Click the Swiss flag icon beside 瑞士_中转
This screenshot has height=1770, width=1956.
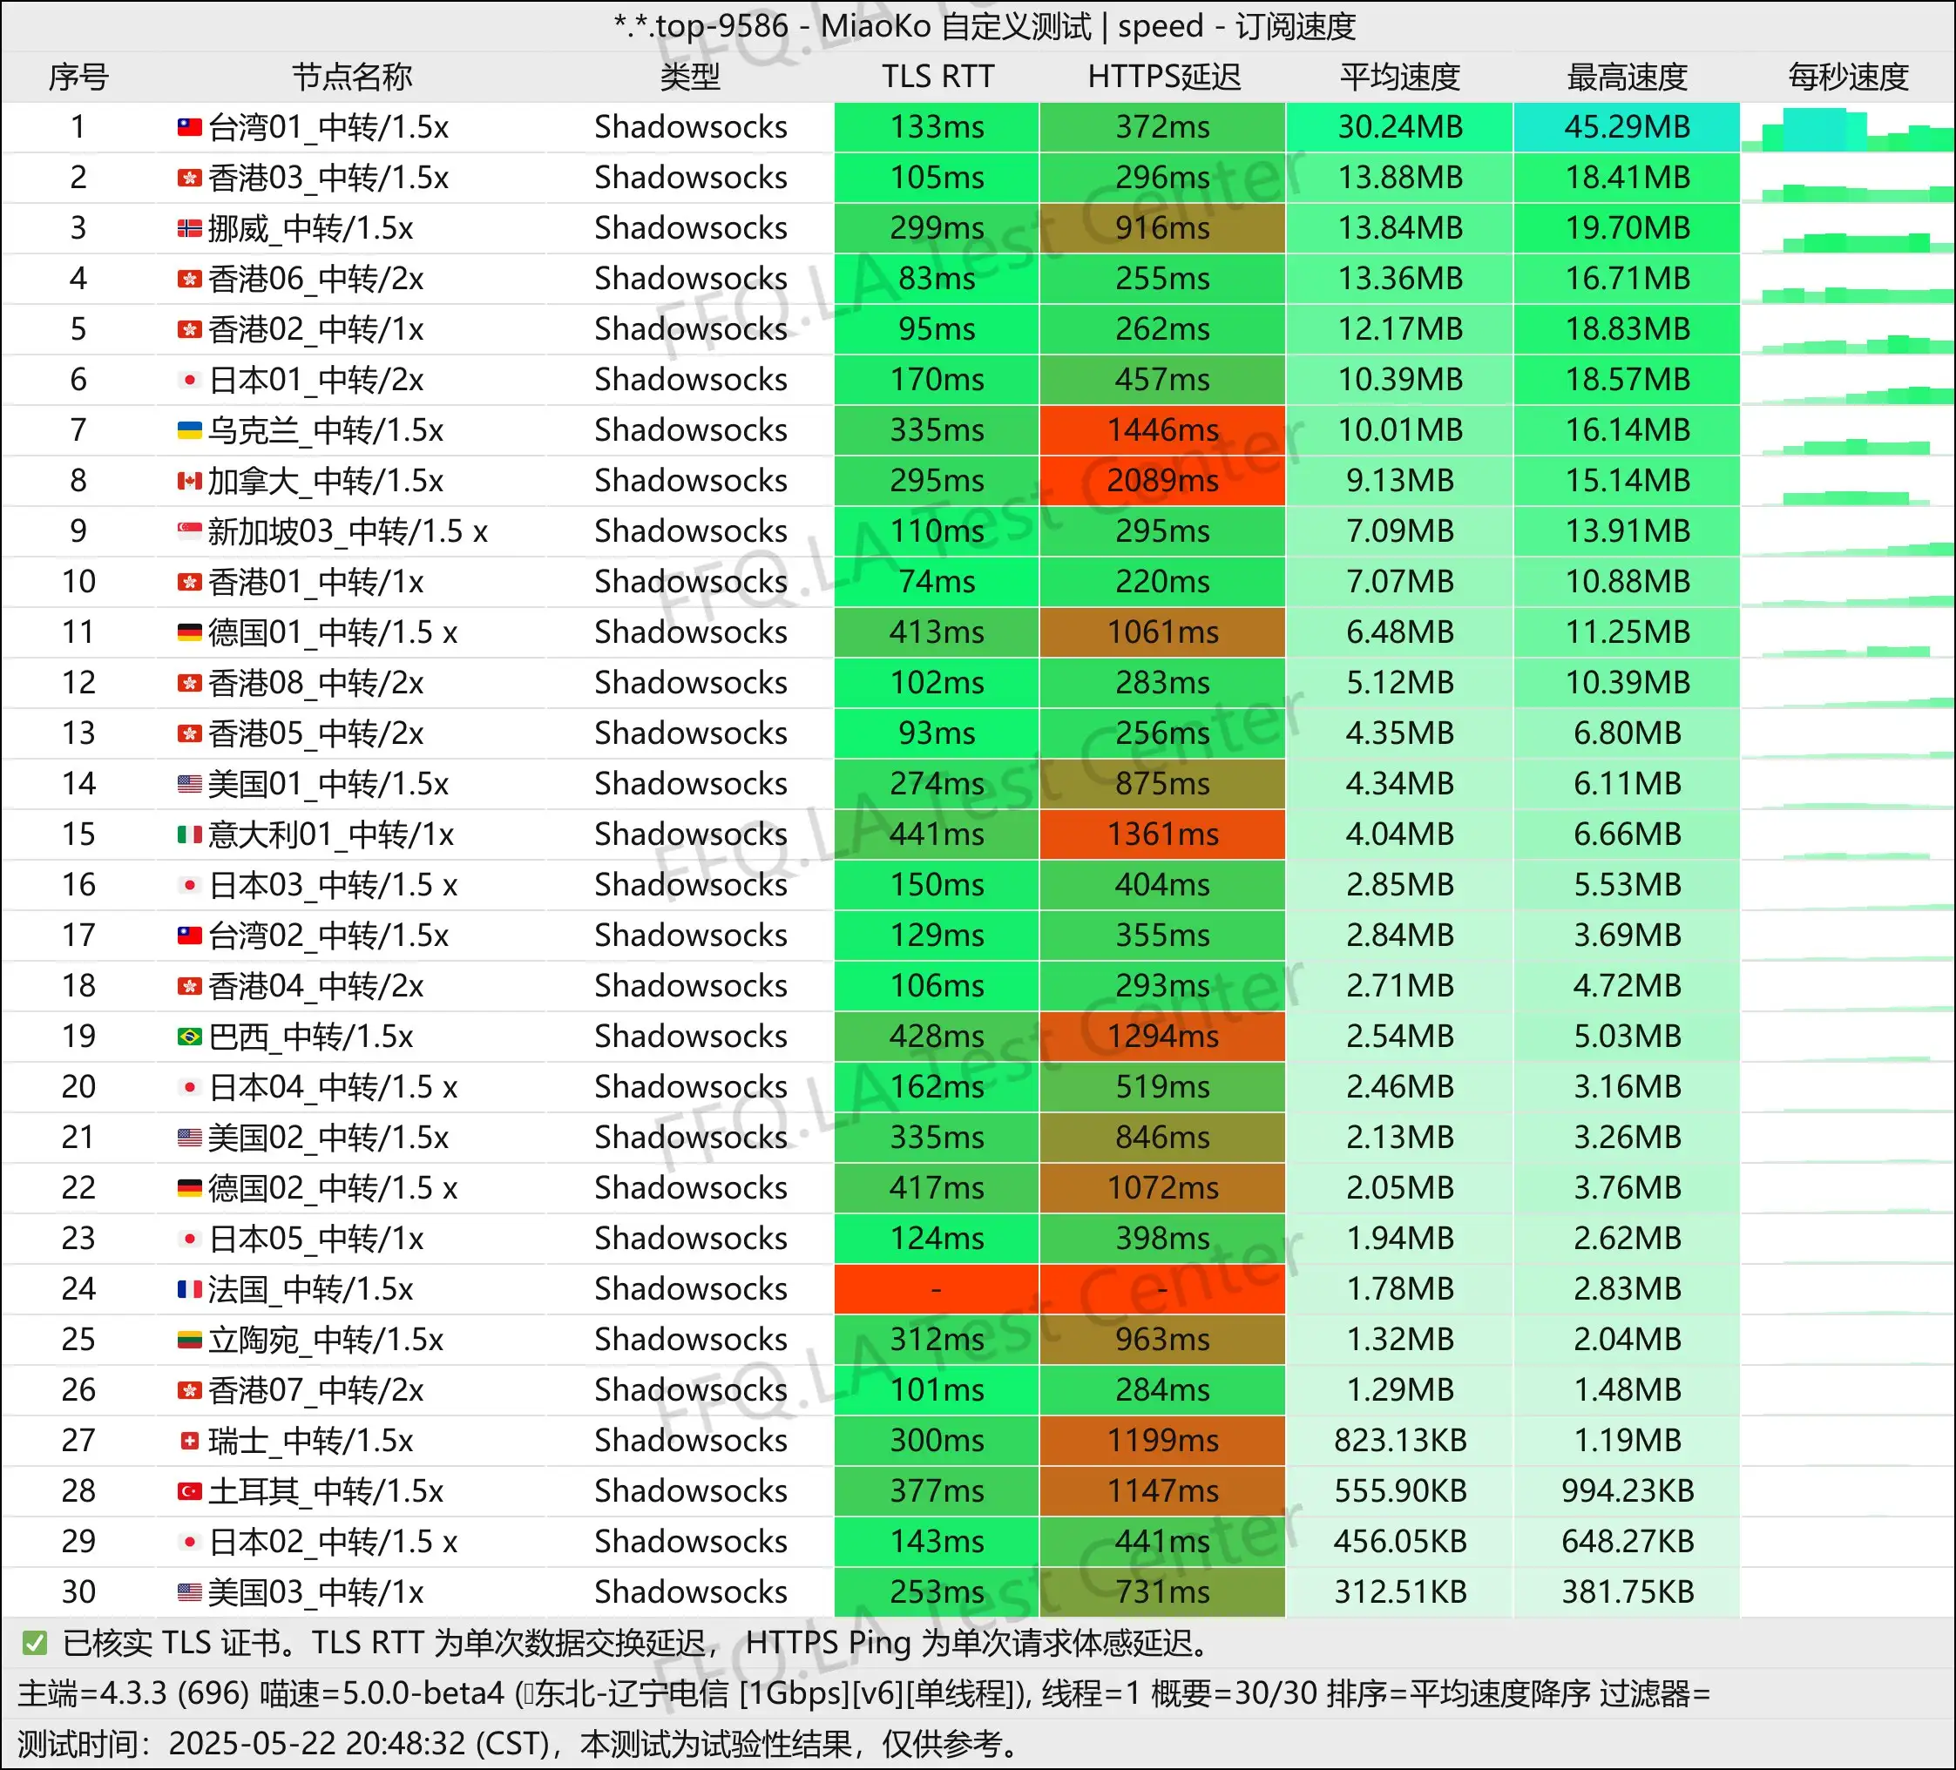pyautogui.click(x=189, y=1440)
